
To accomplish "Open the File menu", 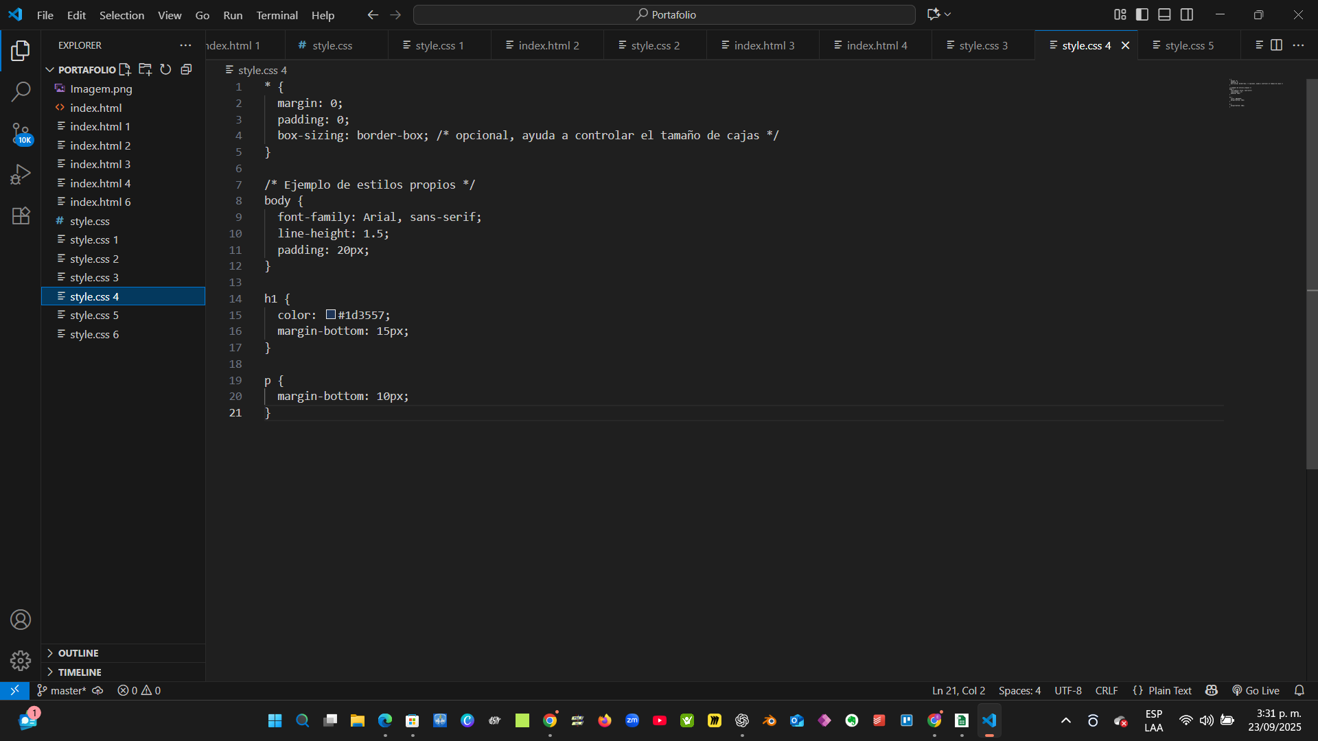I will click(x=45, y=15).
